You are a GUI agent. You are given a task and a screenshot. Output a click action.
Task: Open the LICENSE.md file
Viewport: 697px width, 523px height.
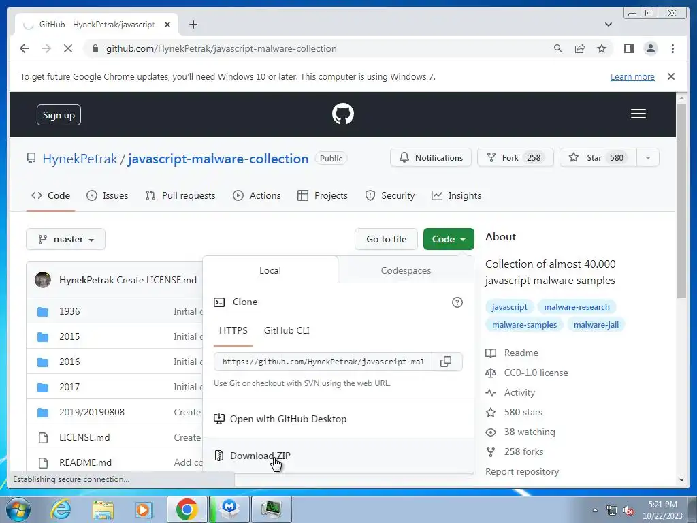click(x=84, y=438)
